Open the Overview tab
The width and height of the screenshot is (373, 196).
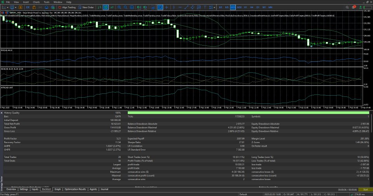[11, 189]
